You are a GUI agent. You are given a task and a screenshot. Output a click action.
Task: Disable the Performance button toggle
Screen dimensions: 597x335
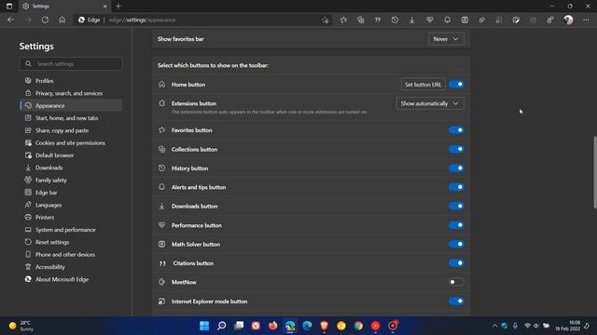pyautogui.click(x=456, y=225)
